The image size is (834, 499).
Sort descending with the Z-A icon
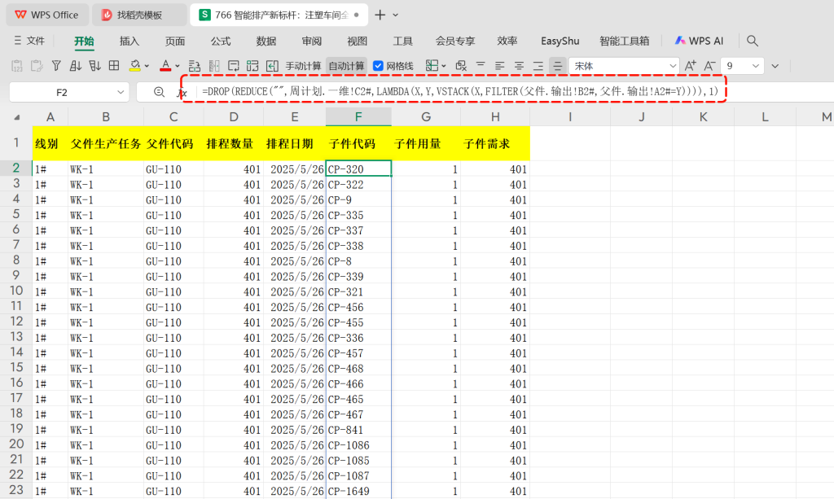[x=94, y=66]
